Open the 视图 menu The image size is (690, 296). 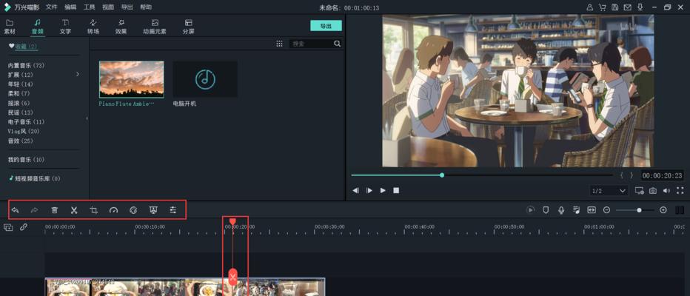[108, 7]
